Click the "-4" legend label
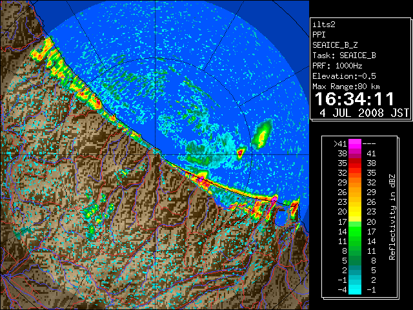The height and width of the screenshot is (310, 413). 343,289
